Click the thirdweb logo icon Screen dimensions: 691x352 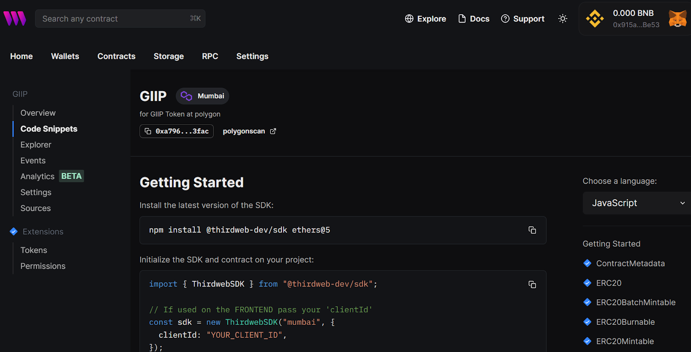point(15,19)
